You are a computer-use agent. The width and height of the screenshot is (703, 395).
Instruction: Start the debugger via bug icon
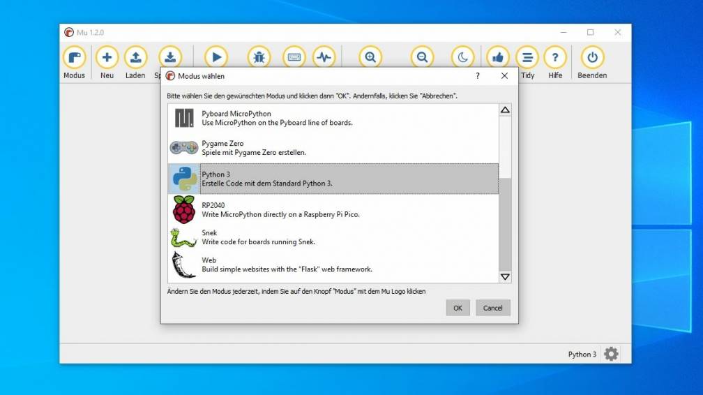pyautogui.click(x=259, y=57)
